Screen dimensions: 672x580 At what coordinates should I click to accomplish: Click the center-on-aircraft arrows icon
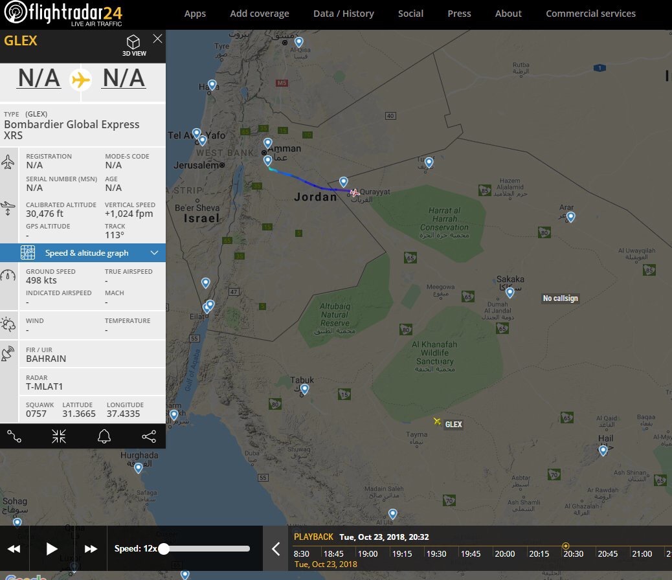click(59, 436)
